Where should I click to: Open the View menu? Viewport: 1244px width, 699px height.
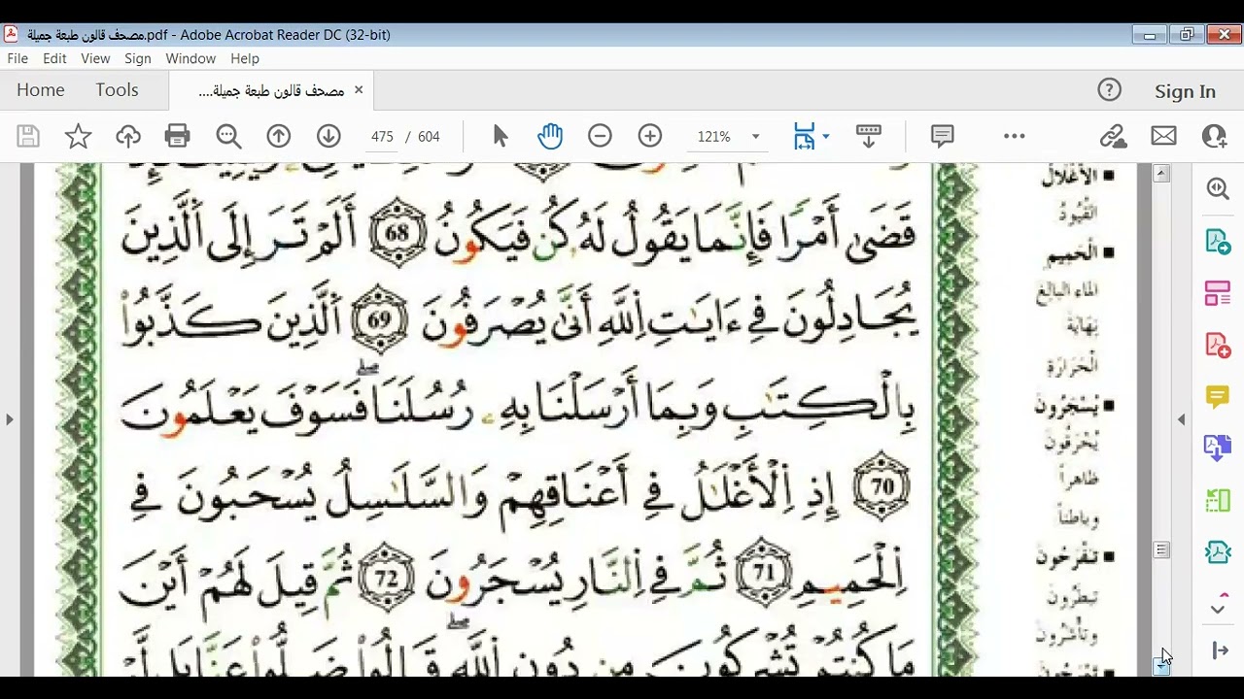tap(95, 58)
